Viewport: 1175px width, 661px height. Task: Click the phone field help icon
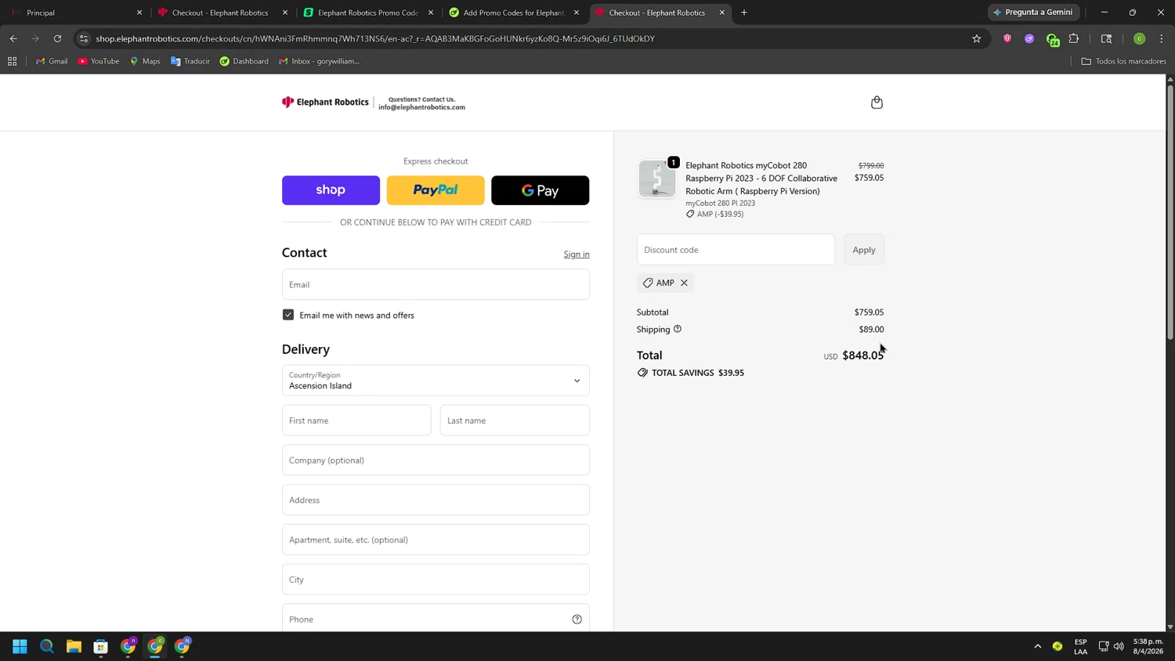click(577, 619)
